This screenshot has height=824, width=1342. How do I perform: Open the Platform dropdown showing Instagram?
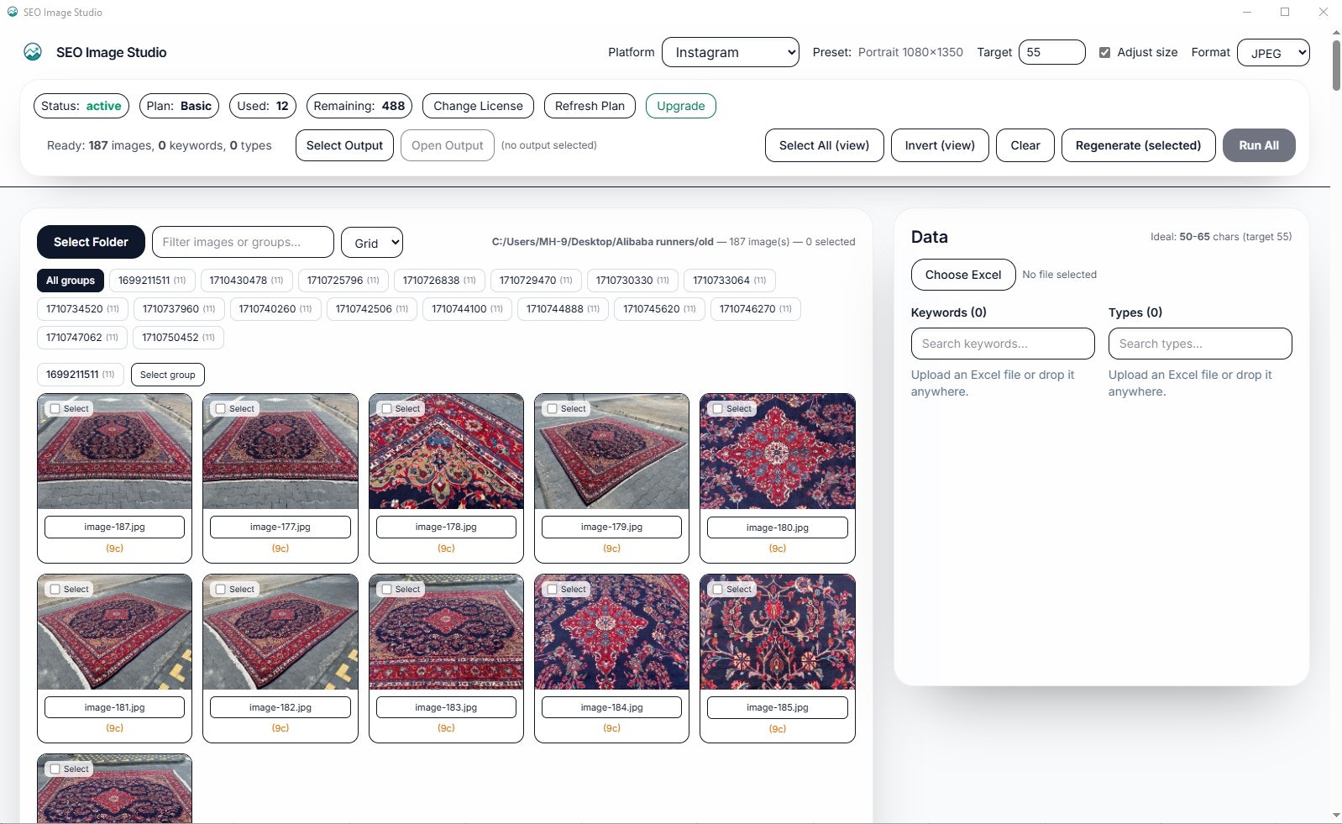click(731, 52)
